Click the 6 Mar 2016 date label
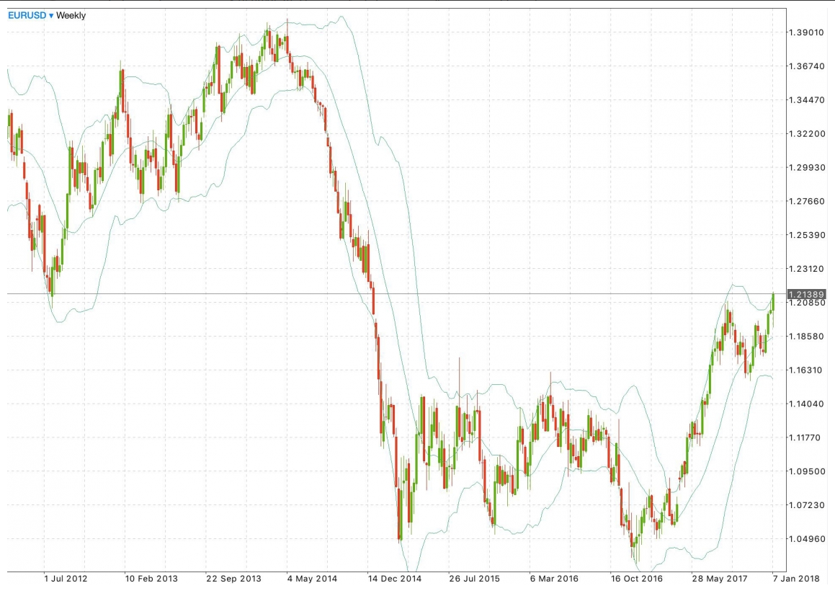Screen dimensions: 835x596 click(554, 579)
